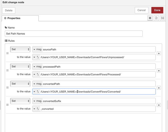The image size is (168, 132).
Task: Delete the sourcePath rule
Action: [x=159, y=53]
